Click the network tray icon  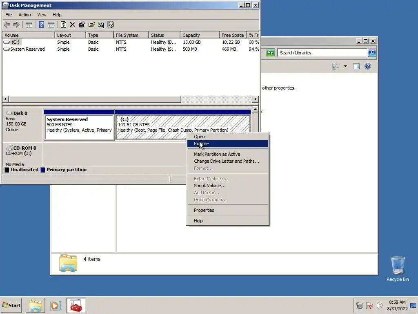359,305
